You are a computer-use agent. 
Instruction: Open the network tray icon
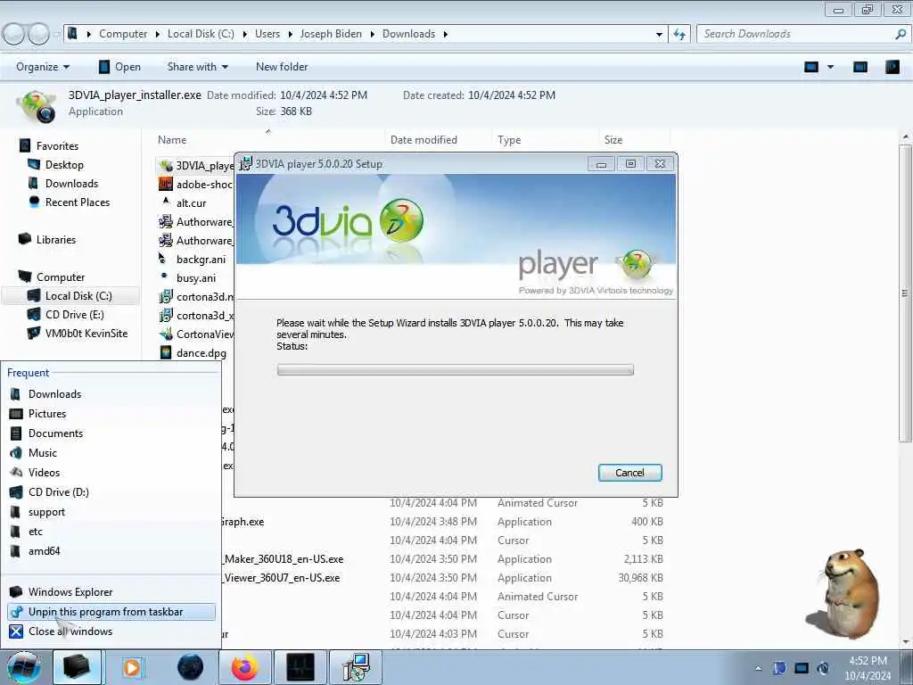802,668
